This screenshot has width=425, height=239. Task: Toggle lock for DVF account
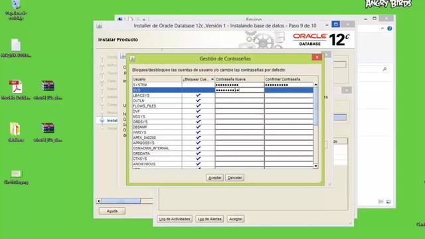coord(199,111)
